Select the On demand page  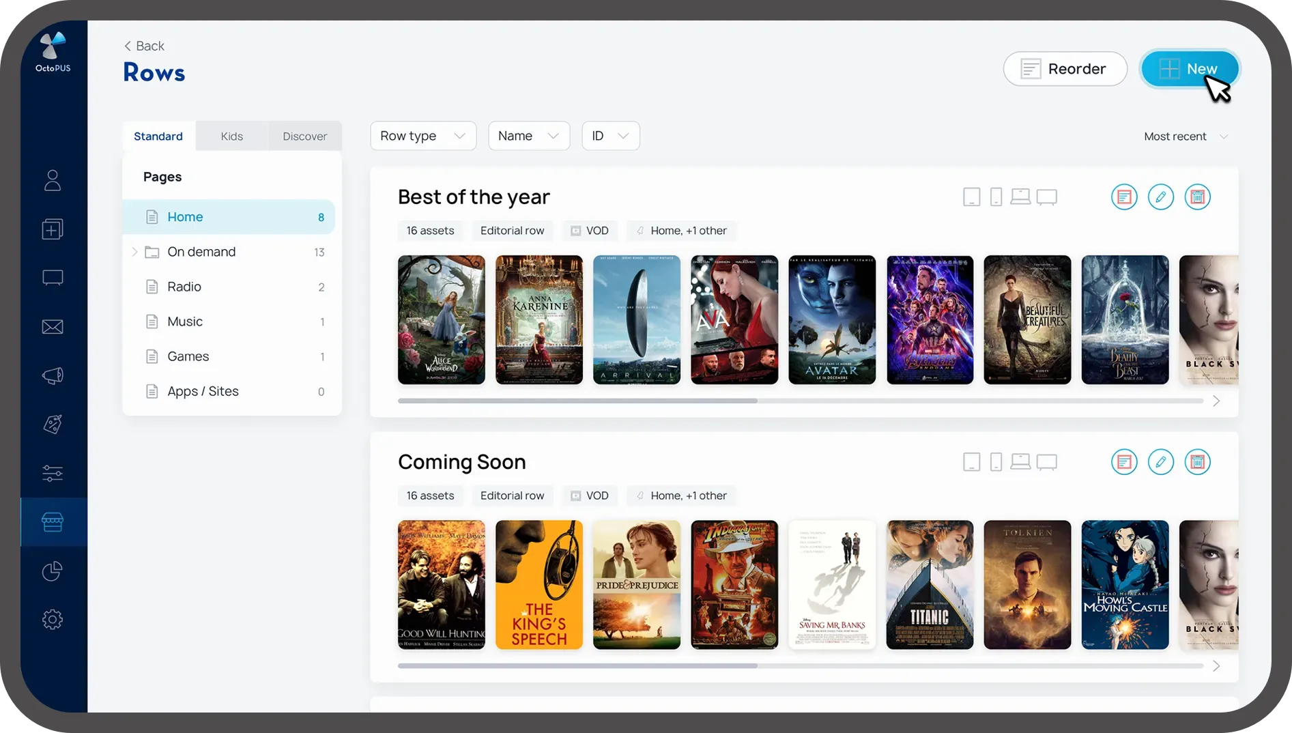[229, 252]
